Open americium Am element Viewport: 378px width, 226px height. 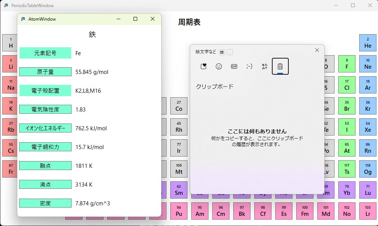pyautogui.click(x=199, y=211)
